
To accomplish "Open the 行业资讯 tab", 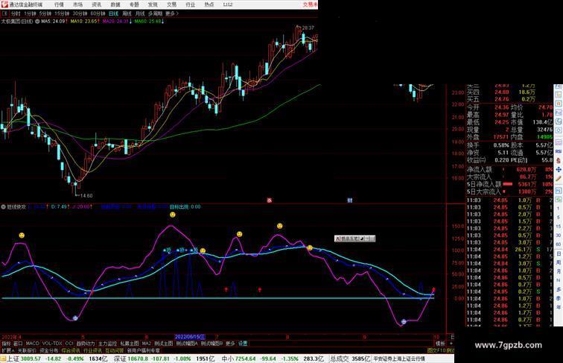I will click(x=93, y=350).
